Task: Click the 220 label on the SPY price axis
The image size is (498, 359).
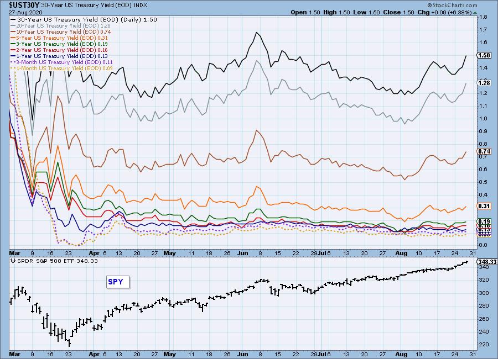Action: 484,345
